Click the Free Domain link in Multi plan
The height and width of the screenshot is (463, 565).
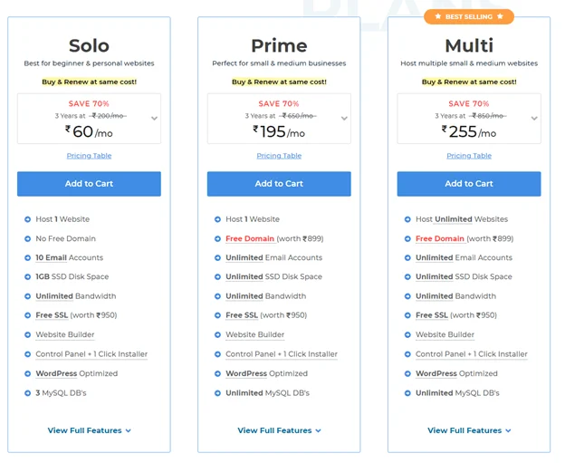pos(440,238)
